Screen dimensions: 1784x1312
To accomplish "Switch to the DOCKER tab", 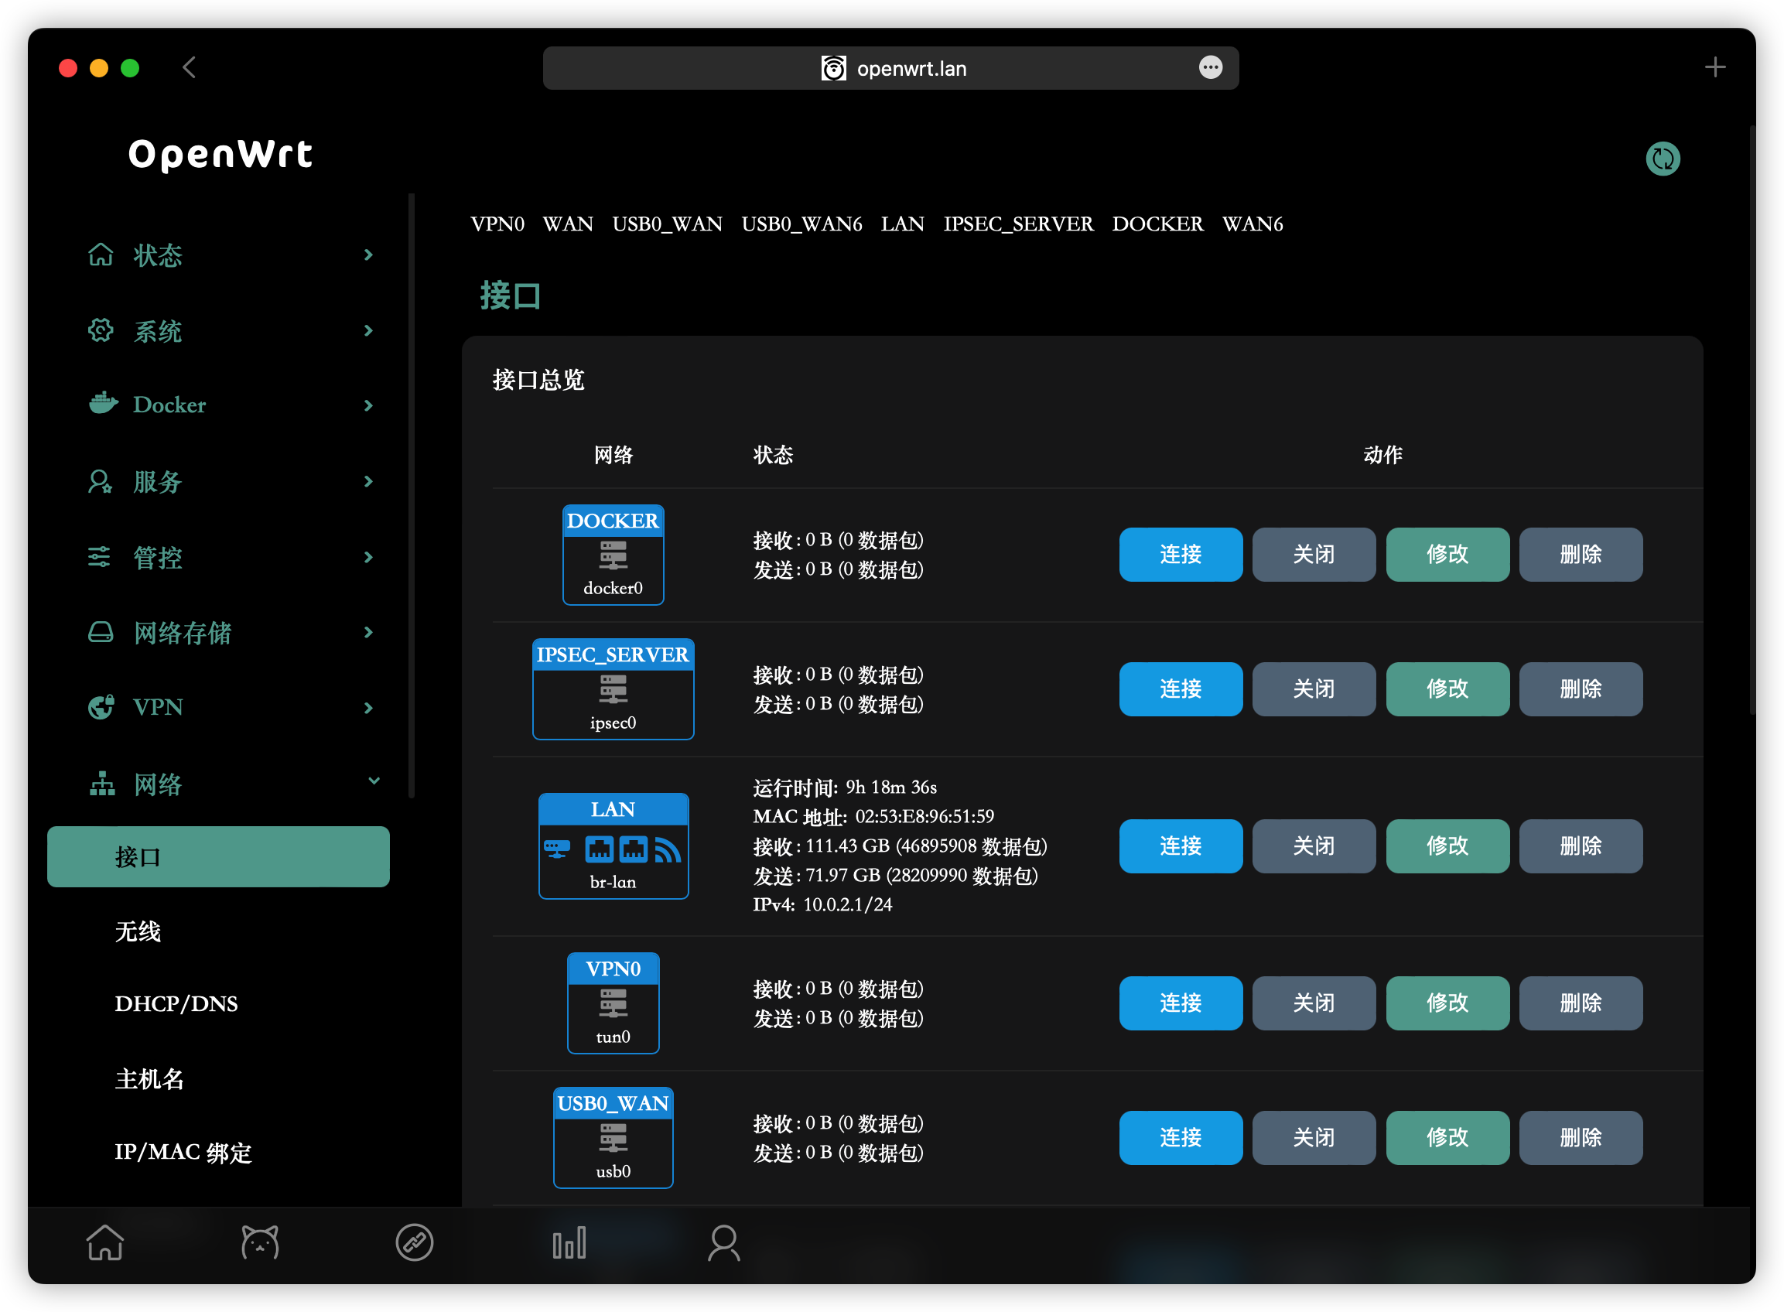I will pyautogui.click(x=1157, y=224).
